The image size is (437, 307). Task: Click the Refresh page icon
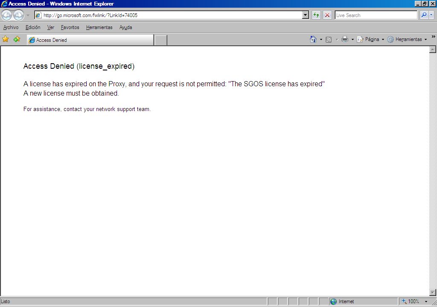click(x=316, y=15)
